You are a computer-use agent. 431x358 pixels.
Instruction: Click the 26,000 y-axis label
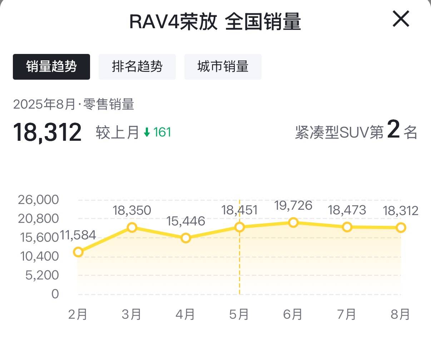38,200
